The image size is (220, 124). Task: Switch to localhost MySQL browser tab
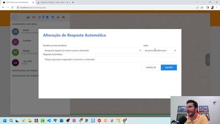[53, 2]
